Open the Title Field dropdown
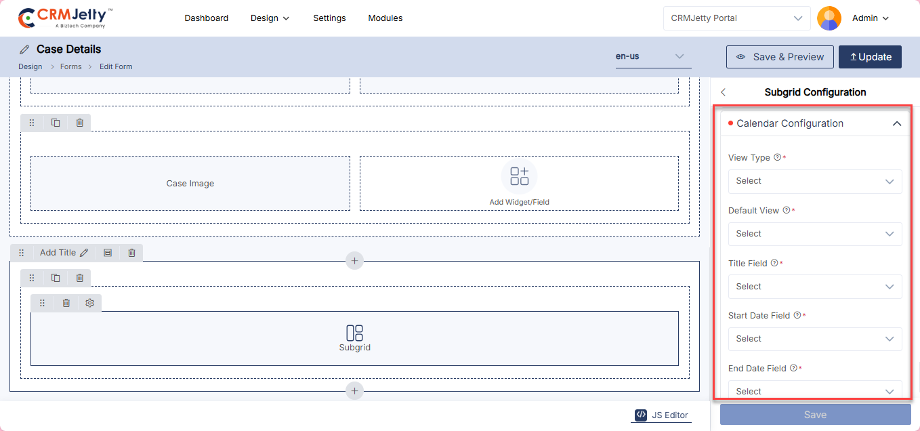The width and height of the screenshot is (920, 431). [x=814, y=287]
